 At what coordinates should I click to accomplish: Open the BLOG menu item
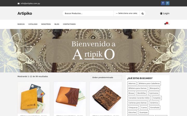(x=57, y=24)
